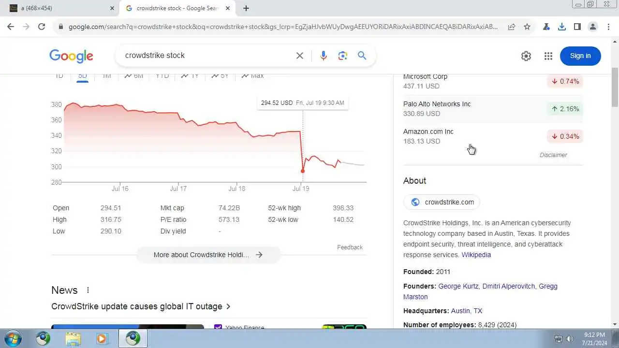Submit search with magnifier icon
Screen dimensions: 619x348
pyautogui.click(x=362, y=56)
